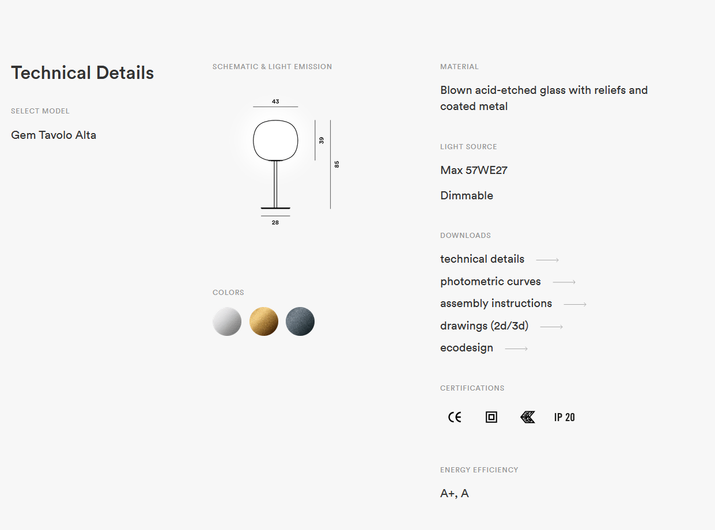
Task: Open the photometric curves download
Action: 490,282
